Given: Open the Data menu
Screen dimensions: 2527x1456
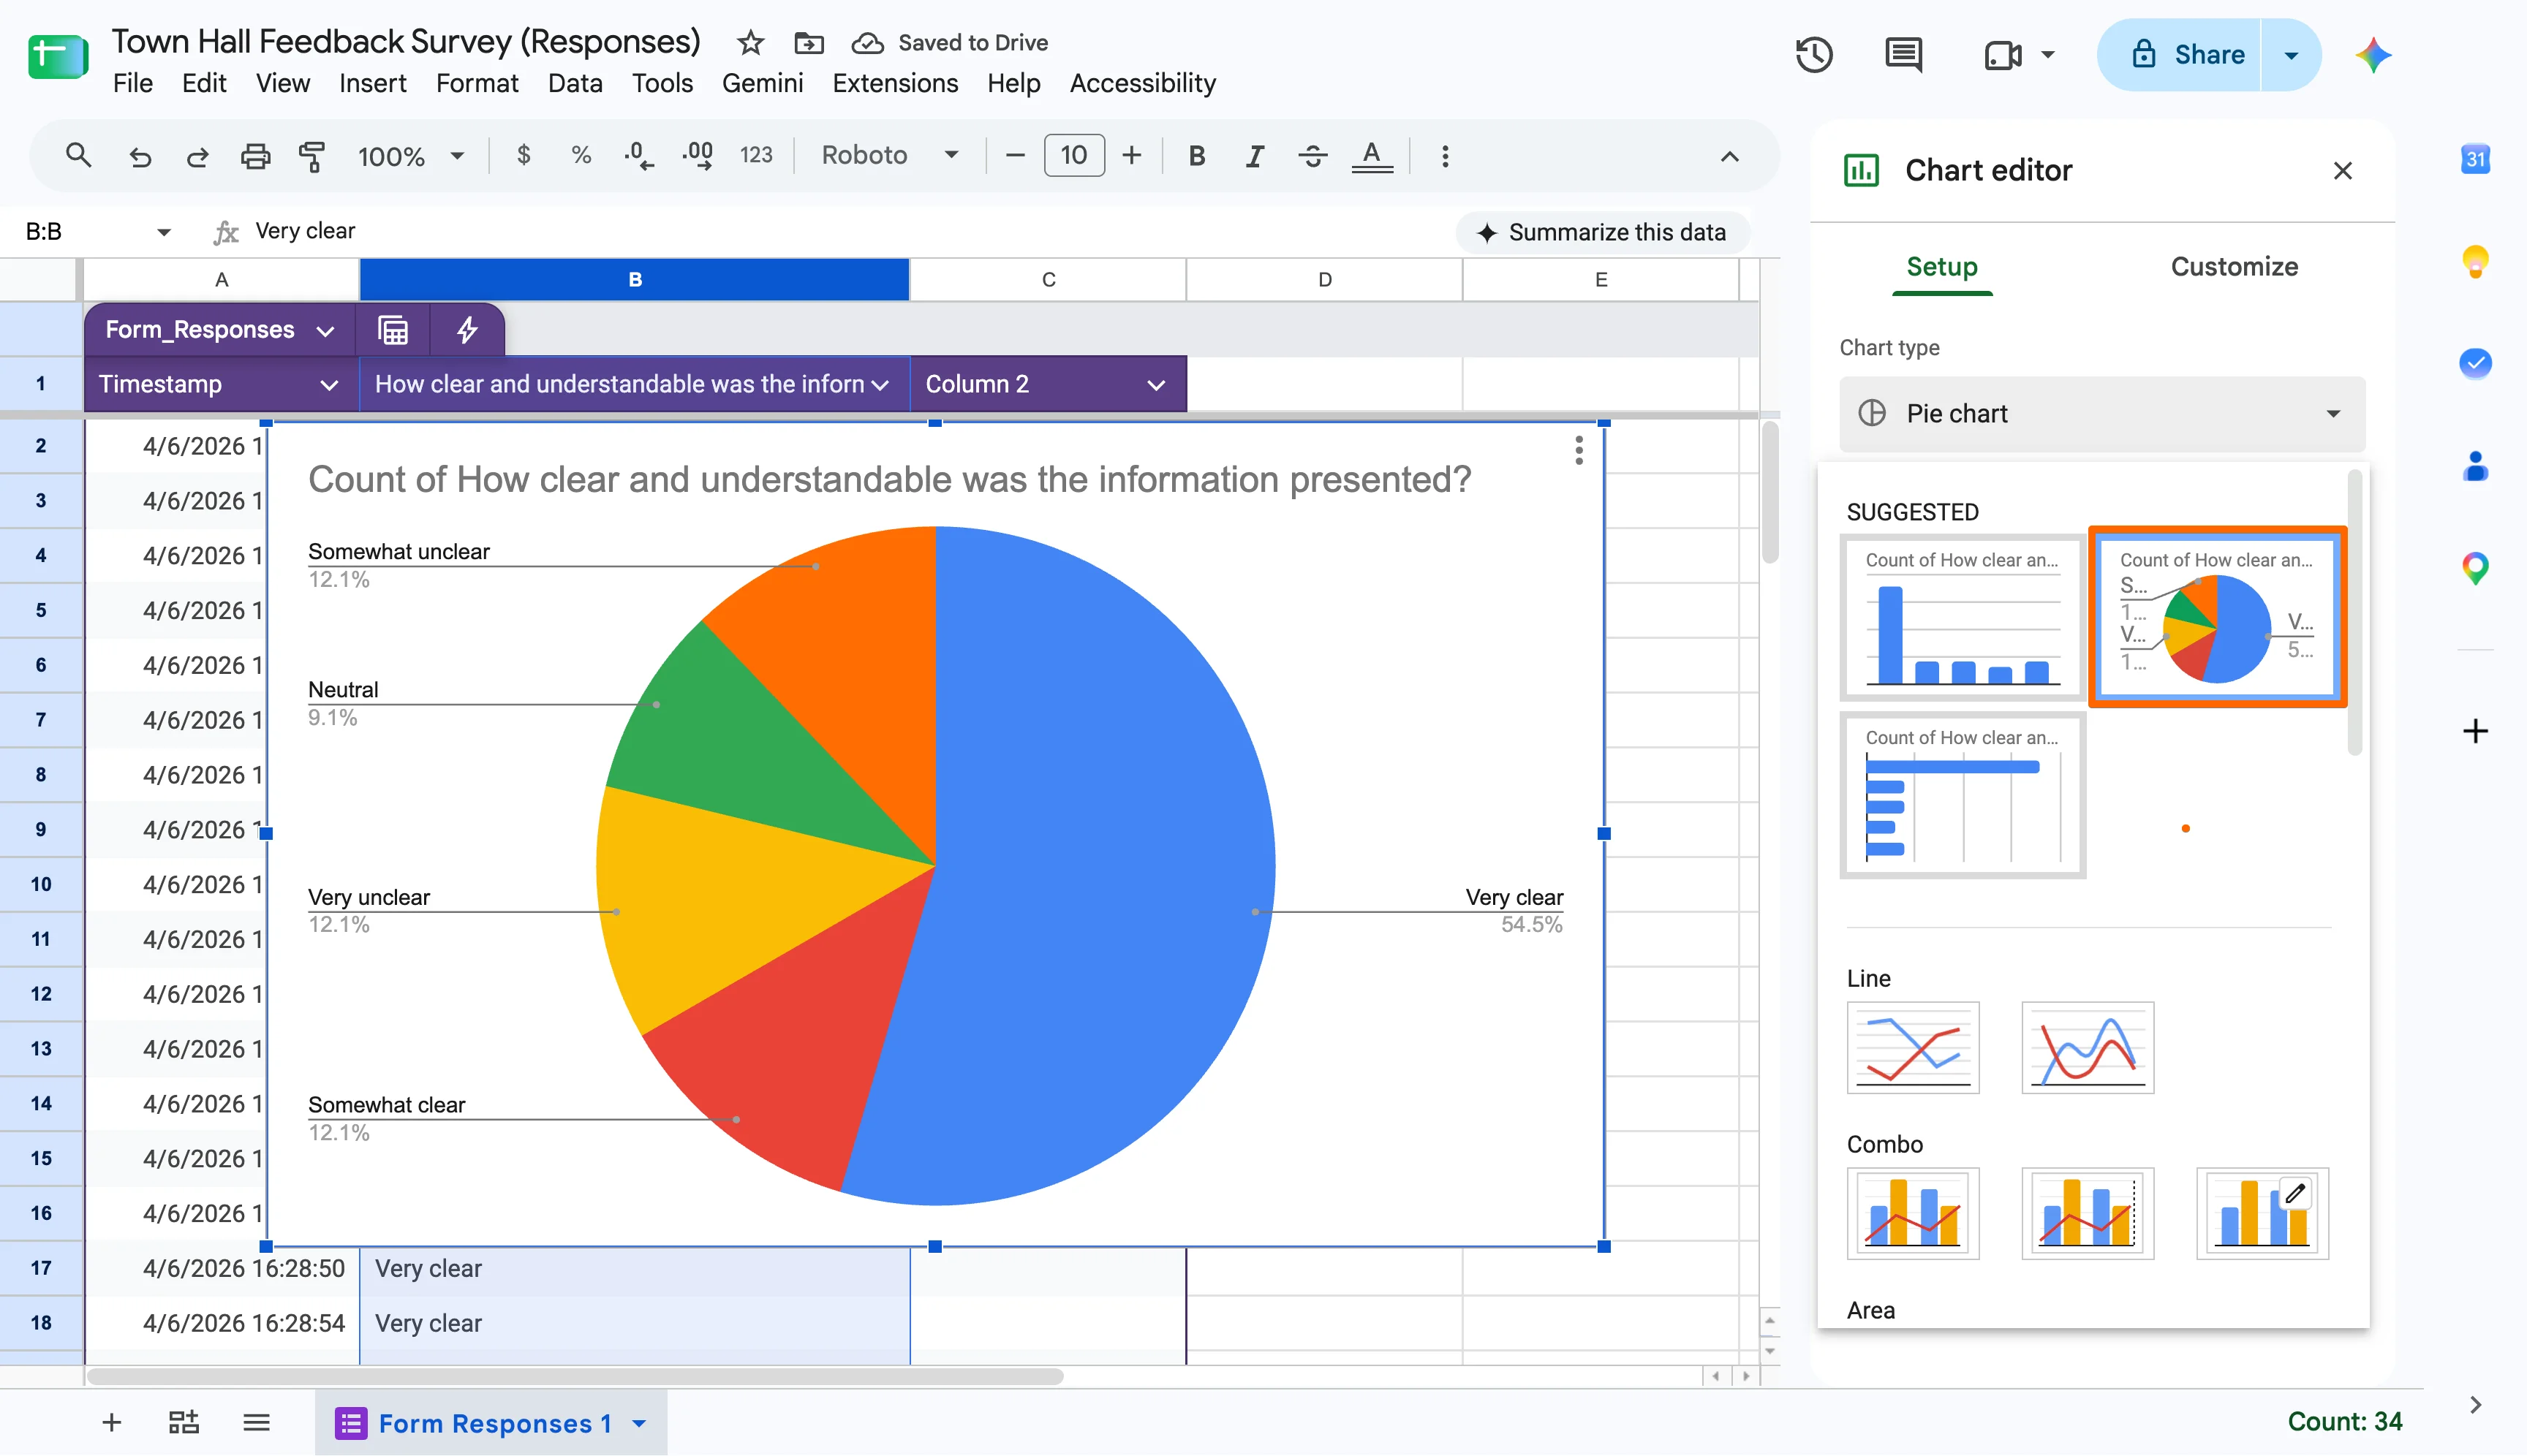Looking at the screenshot, I should (574, 83).
